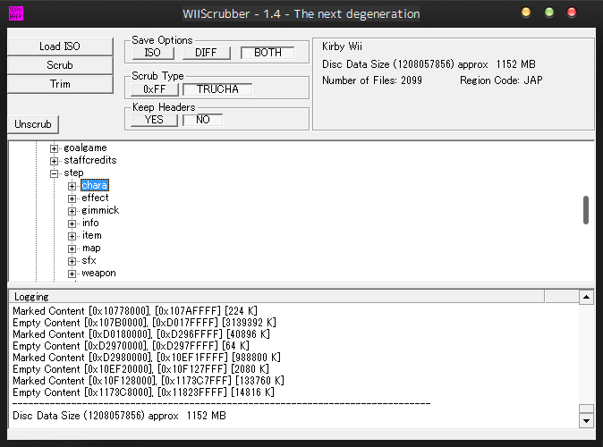Screen dimensions: 603x447
Task: Select the ISO save option
Action: coord(153,53)
